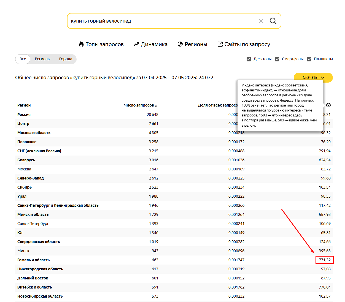The image size is (345, 302).
Task: Select the Все filter pill
Action: (x=23, y=59)
